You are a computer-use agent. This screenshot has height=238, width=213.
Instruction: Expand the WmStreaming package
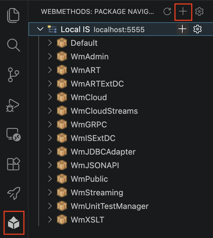coord(50,192)
